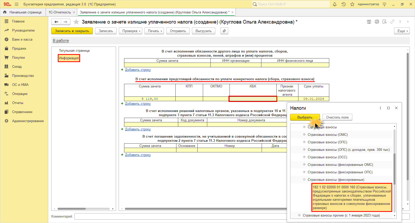The height and width of the screenshot is (223, 415).
Task: Open the Банк и касса section
Action: click(x=22, y=40)
